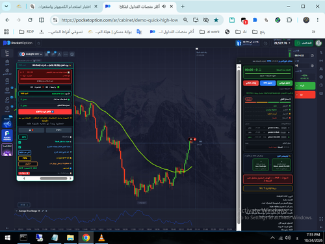Click the gift box bonus icon
This screenshot has width=325, height=244.
[x=239, y=43]
